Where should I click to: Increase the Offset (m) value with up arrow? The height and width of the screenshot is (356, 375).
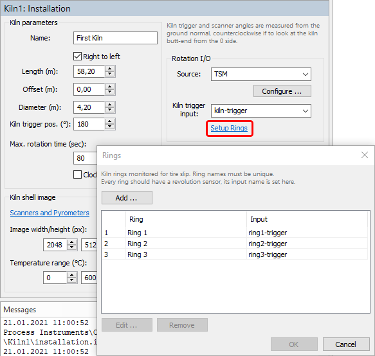click(x=110, y=87)
